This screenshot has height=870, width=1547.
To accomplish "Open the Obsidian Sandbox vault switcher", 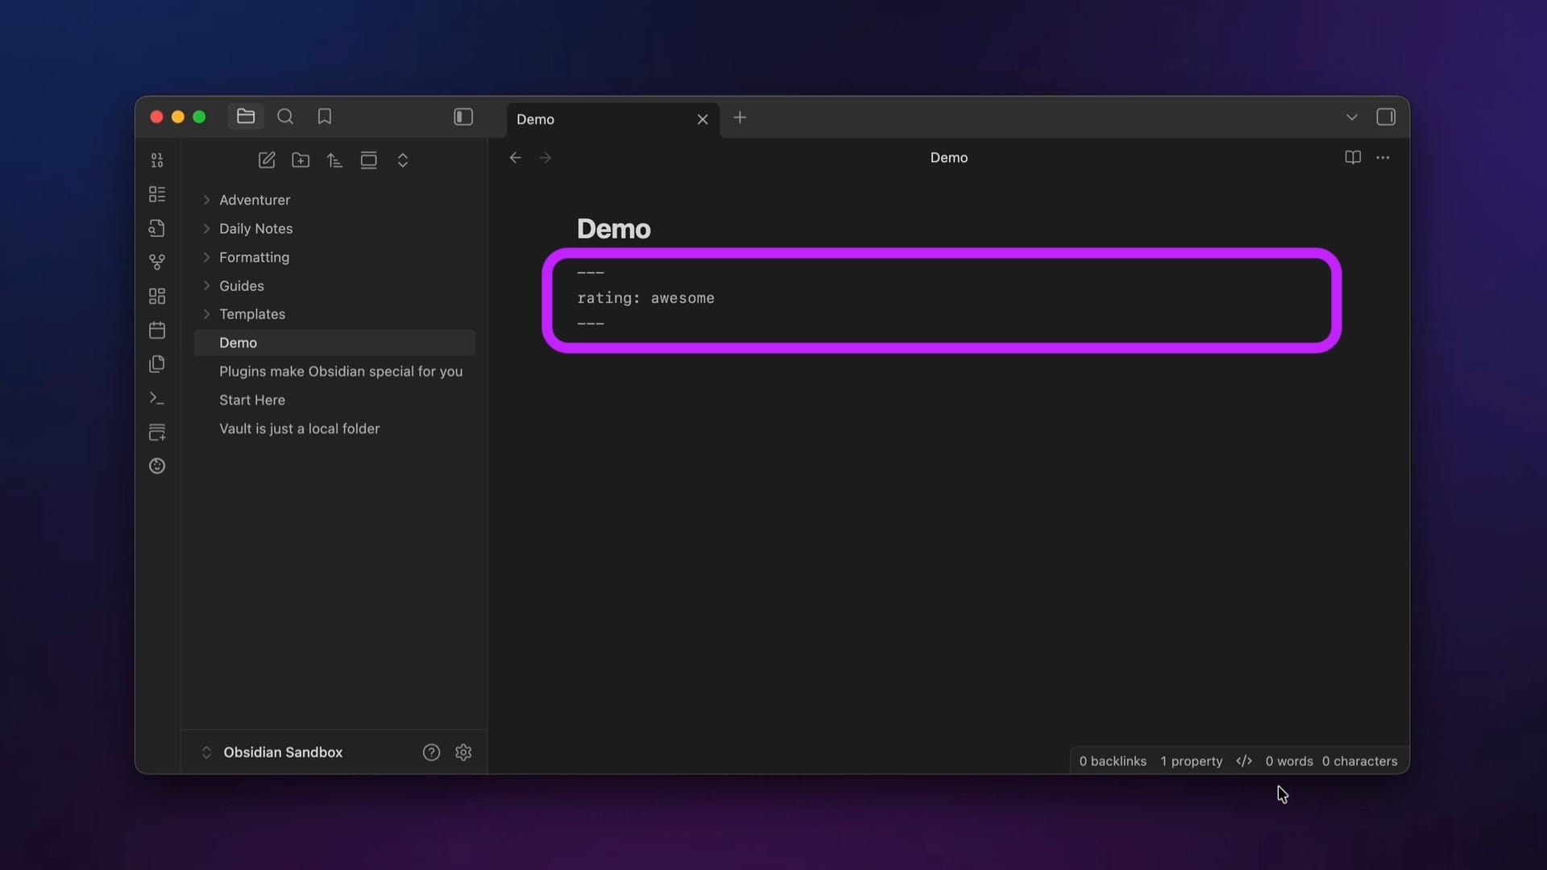I will 282,752.
